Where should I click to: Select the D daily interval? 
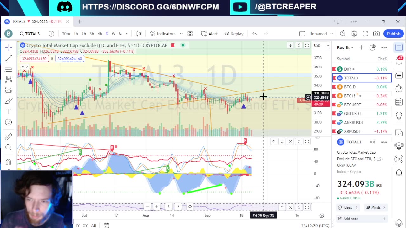coord(107,34)
